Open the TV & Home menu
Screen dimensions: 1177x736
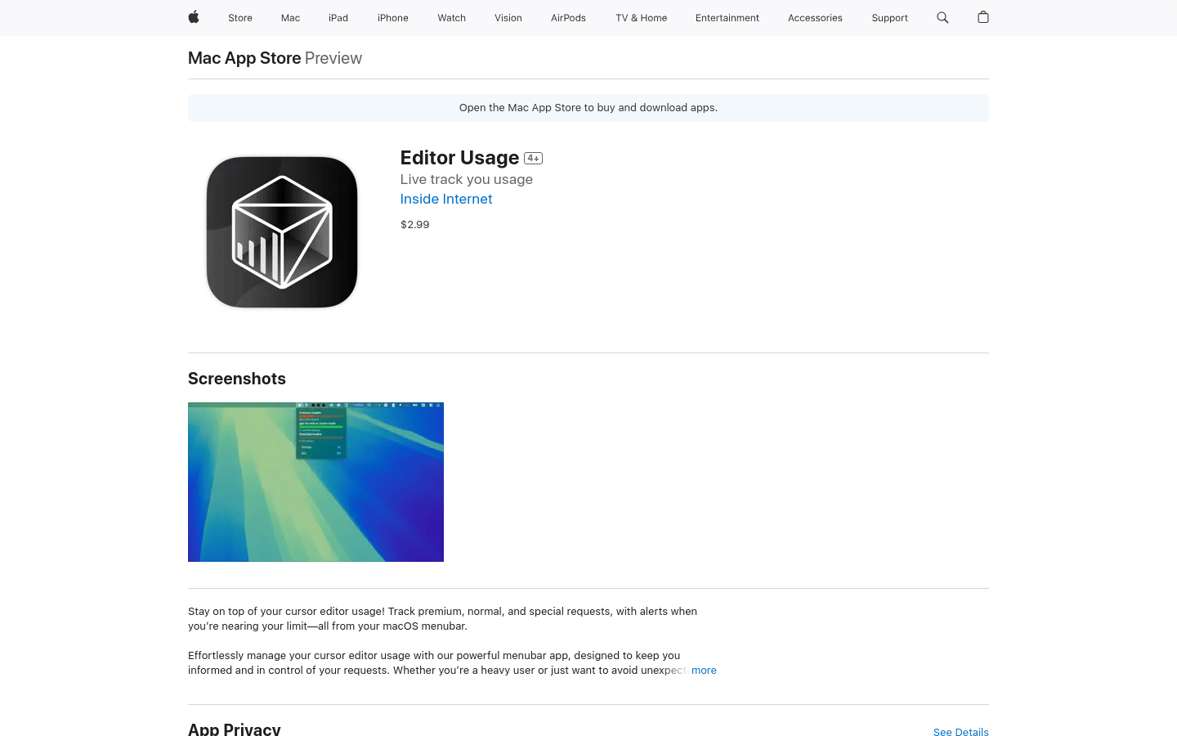click(x=641, y=18)
